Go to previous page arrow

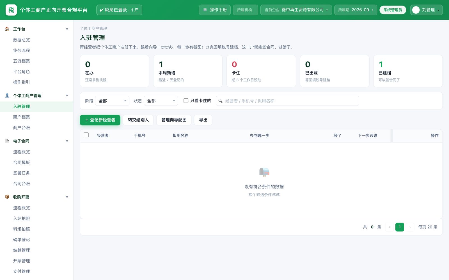(390, 227)
